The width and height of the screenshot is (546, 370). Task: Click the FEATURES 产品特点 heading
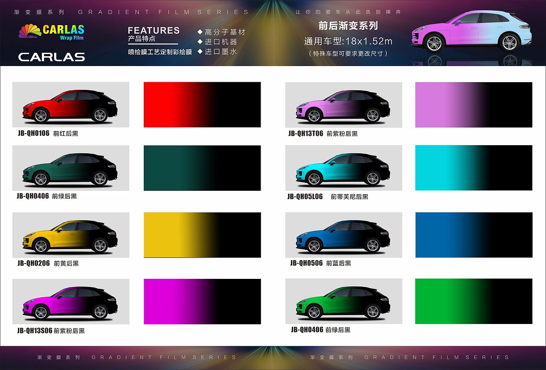pos(154,34)
